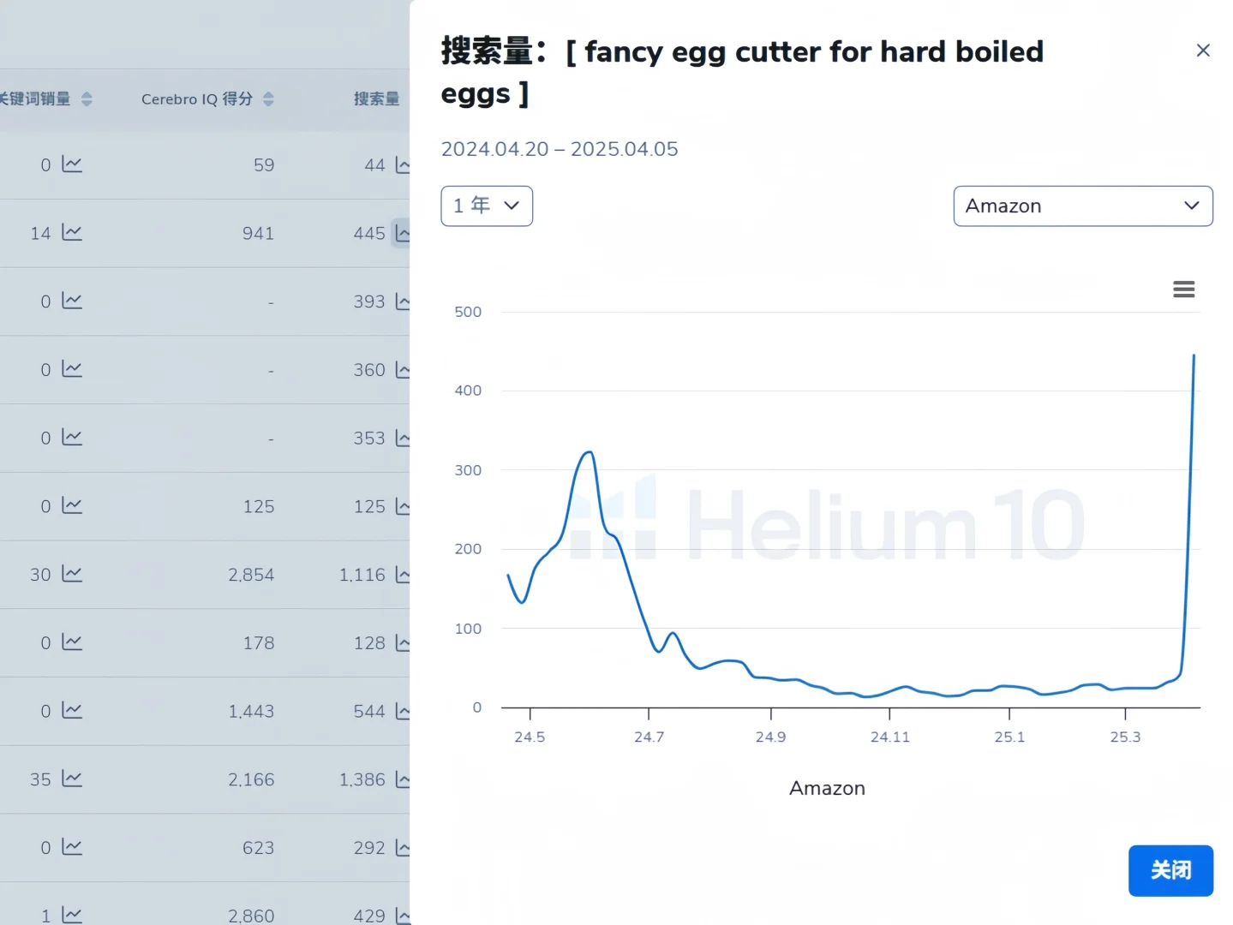The height and width of the screenshot is (925, 1233).
Task: Sort by the 关键词销量 column arrows
Action: (x=87, y=99)
